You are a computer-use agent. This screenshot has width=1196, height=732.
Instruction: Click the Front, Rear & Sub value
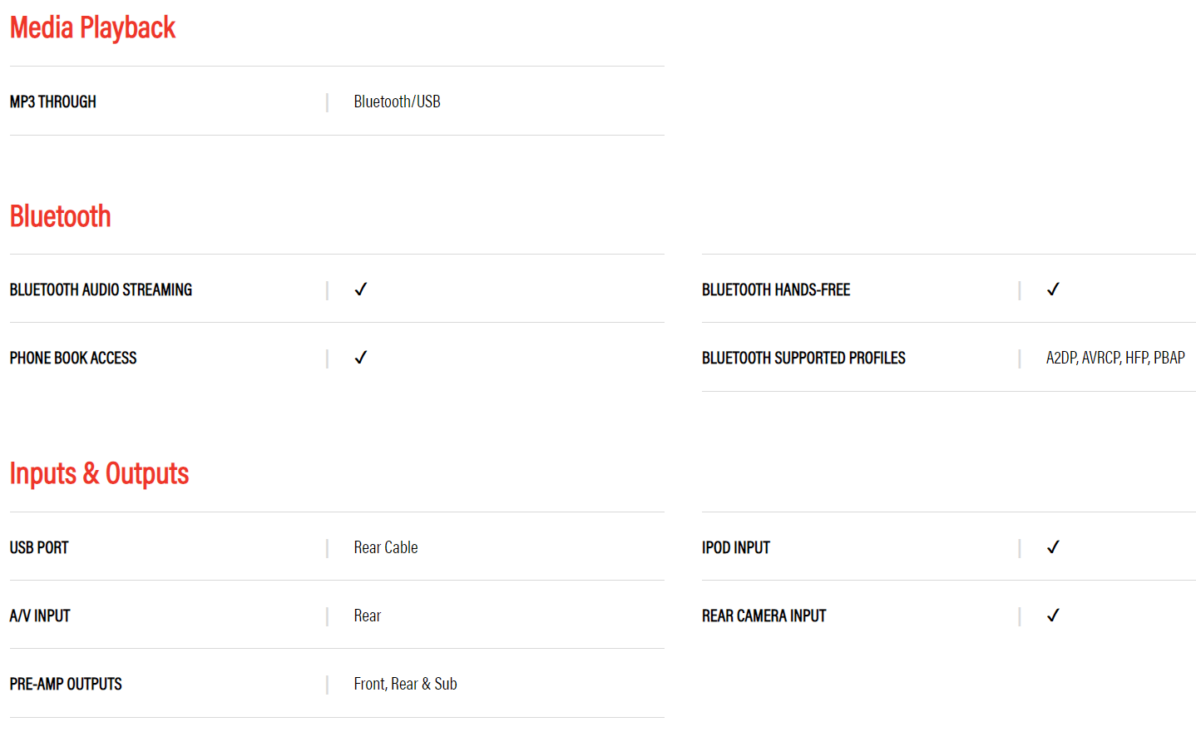(405, 684)
